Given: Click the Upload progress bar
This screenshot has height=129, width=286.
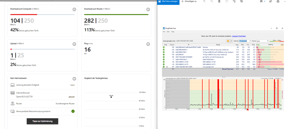Looking at the screenshot, I should (x=42, y=49).
